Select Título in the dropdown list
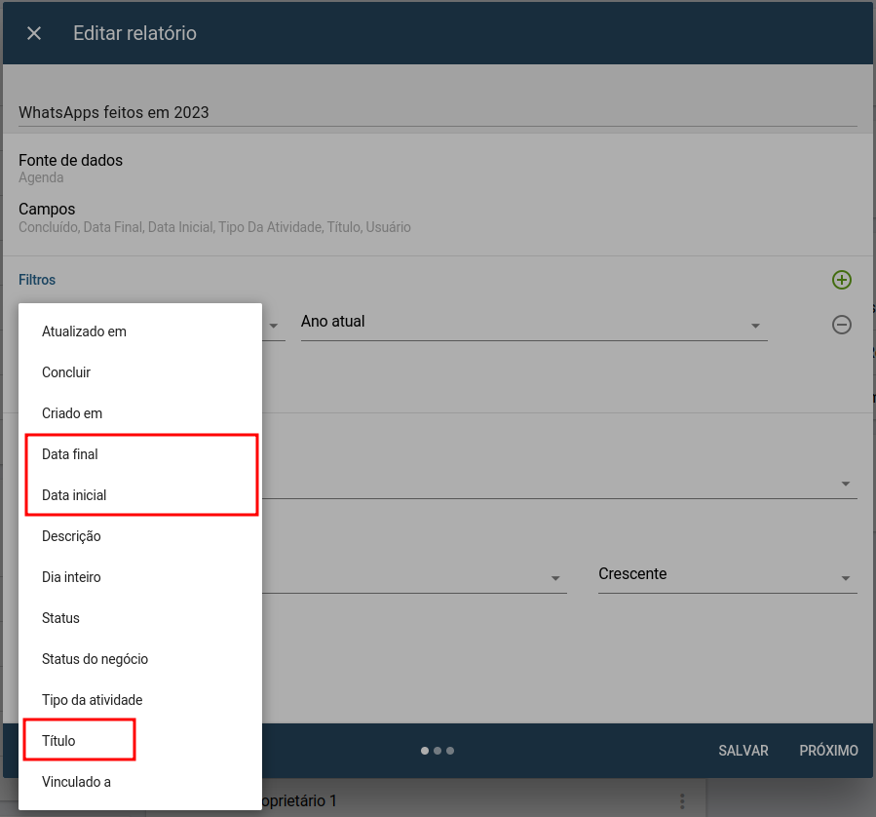Viewport: 876px width, 817px height. point(140,741)
